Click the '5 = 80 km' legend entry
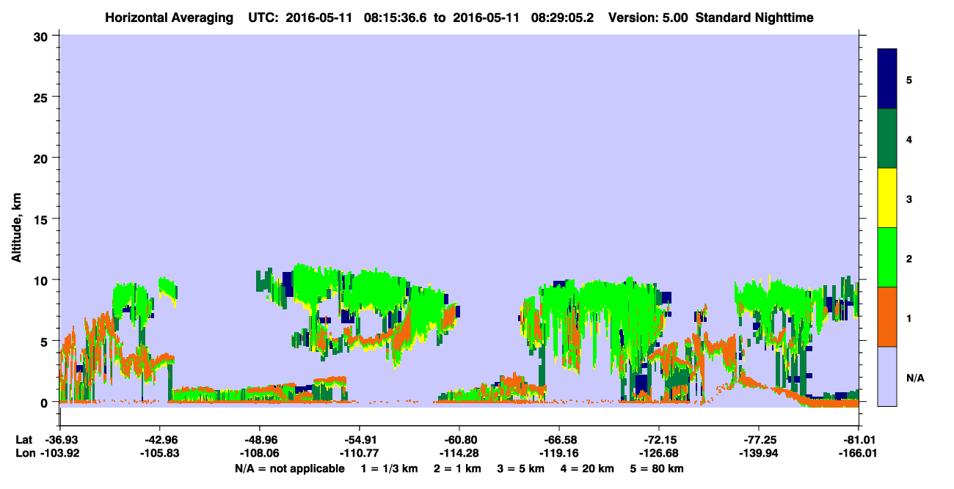954x489 pixels. tap(658, 468)
